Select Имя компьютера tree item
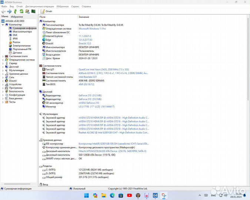Image resolution: width=250 pixels, height=200 pixels. pos(22,31)
